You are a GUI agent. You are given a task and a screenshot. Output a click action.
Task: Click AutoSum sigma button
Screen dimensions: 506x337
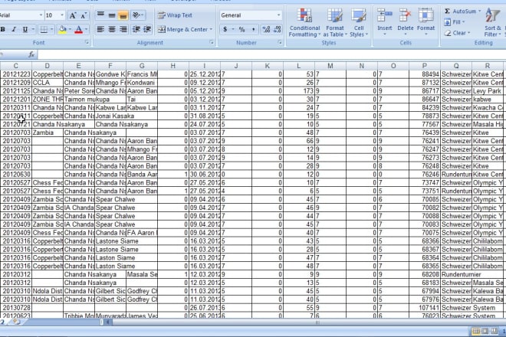tap(461, 11)
